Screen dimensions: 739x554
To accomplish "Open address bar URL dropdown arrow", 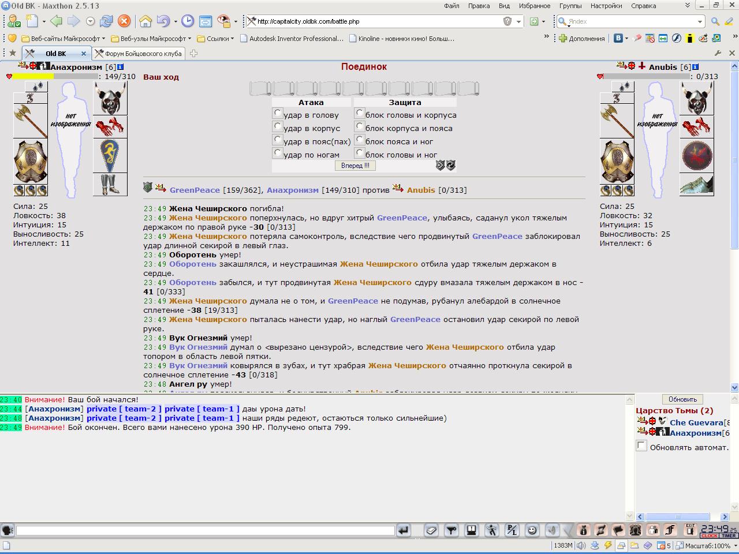I will (x=518, y=21).
